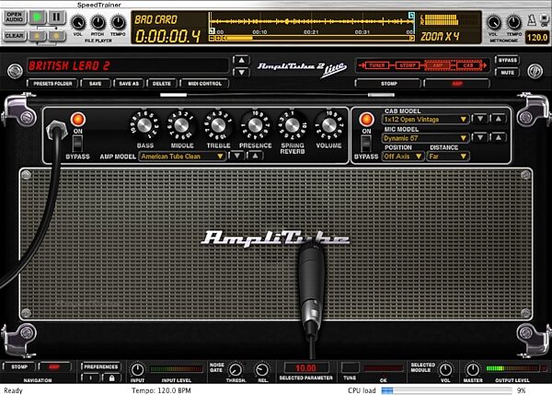Click the 120.0 metronome tempo field
Image resolution: width=552 pixels, height=395 pixels.
coord(537,38)
